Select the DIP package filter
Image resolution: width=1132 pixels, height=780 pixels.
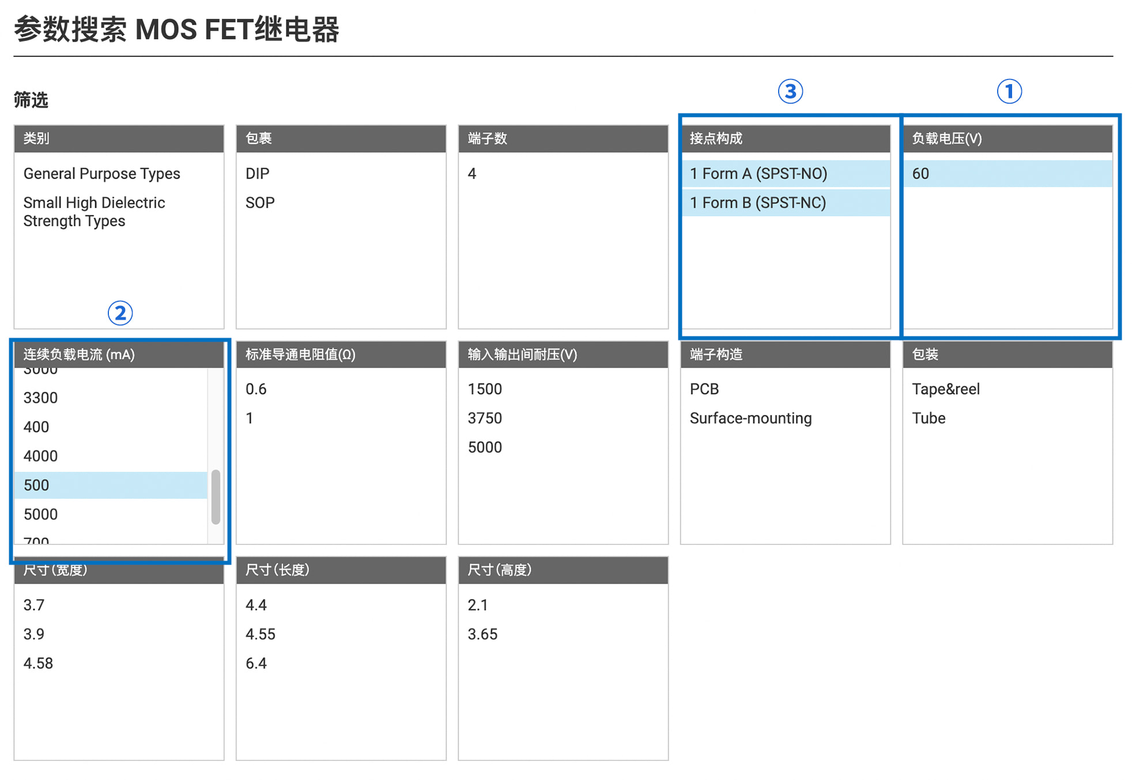pyautogui.click(x=257, y=173)
